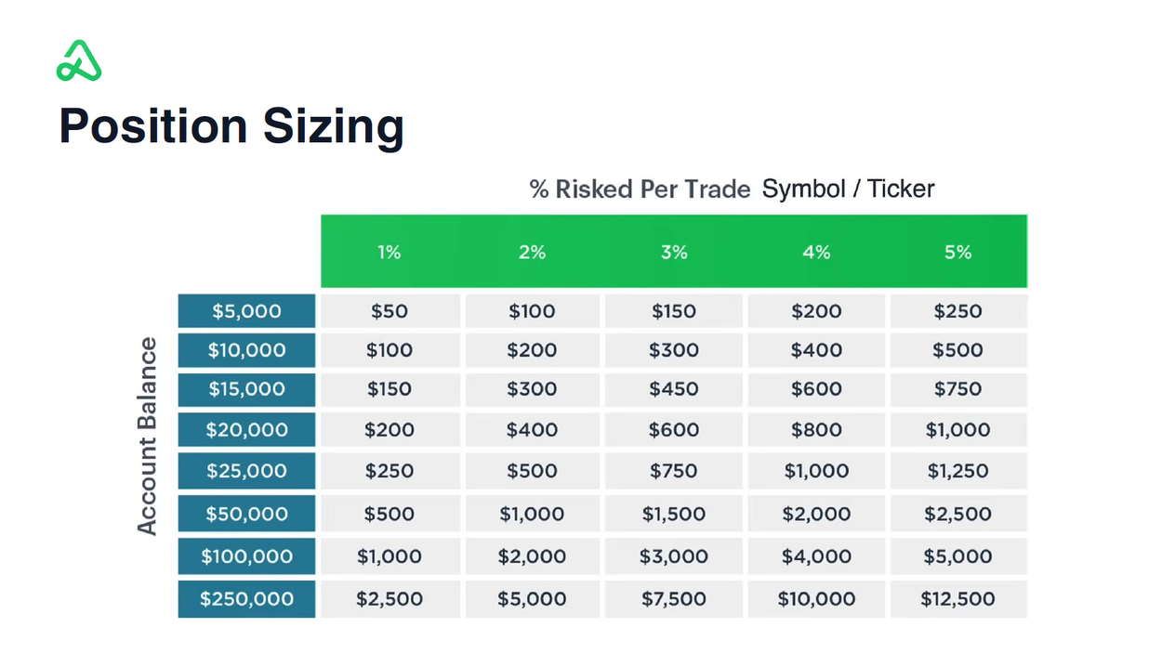Click the $100,000 account balance row header
This screenshot has height=653, width=1162.
(246, 556)
